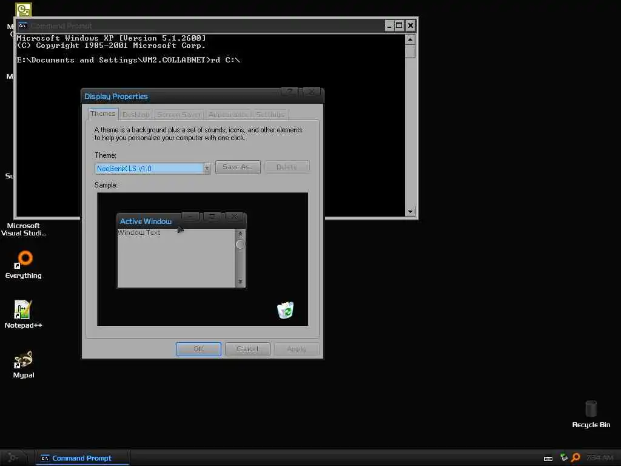Click the Command Prompt scrollbar thumb
This screenshot has width=621, height=466.
coord(410,52)
